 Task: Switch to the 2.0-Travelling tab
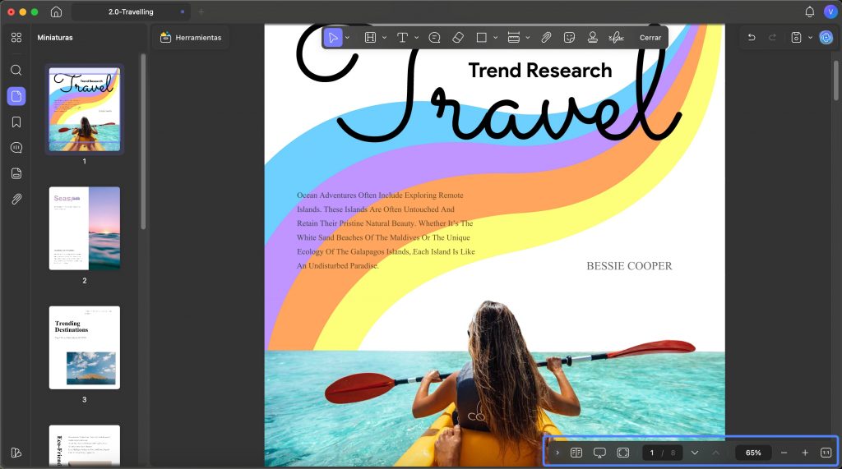point(131,11)
